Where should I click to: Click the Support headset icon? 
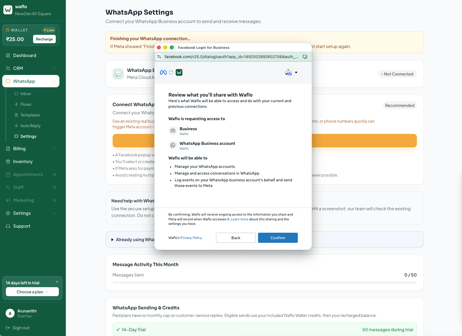click(8, 226)
